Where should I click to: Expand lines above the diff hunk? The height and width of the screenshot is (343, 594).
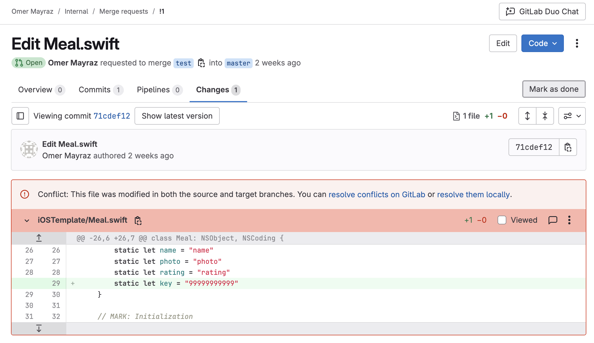(38, 238)
